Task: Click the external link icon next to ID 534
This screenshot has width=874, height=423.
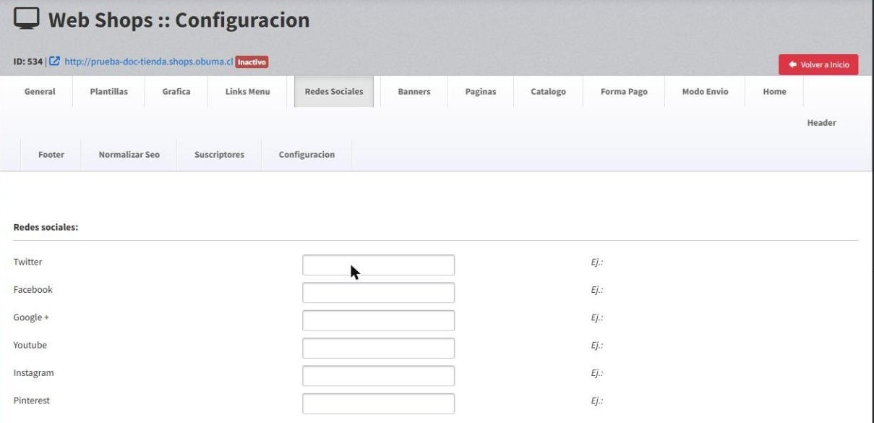Action: click(x=55, y=62)
